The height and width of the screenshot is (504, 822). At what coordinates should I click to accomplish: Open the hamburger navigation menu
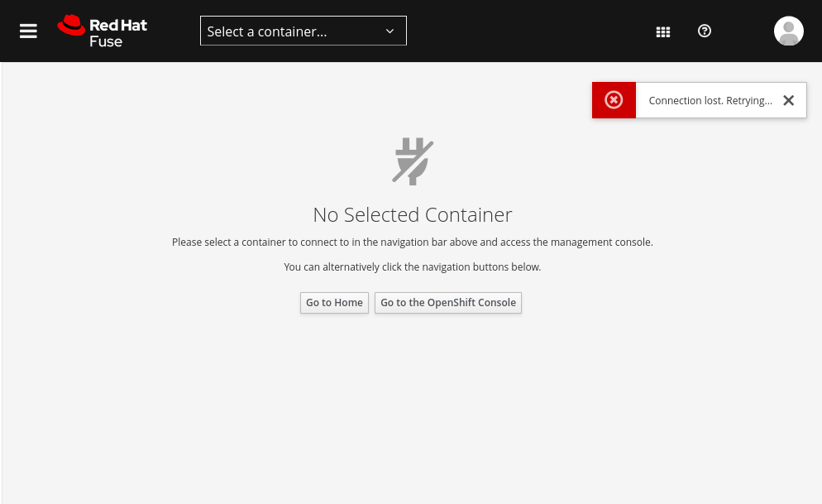[28, 31]
